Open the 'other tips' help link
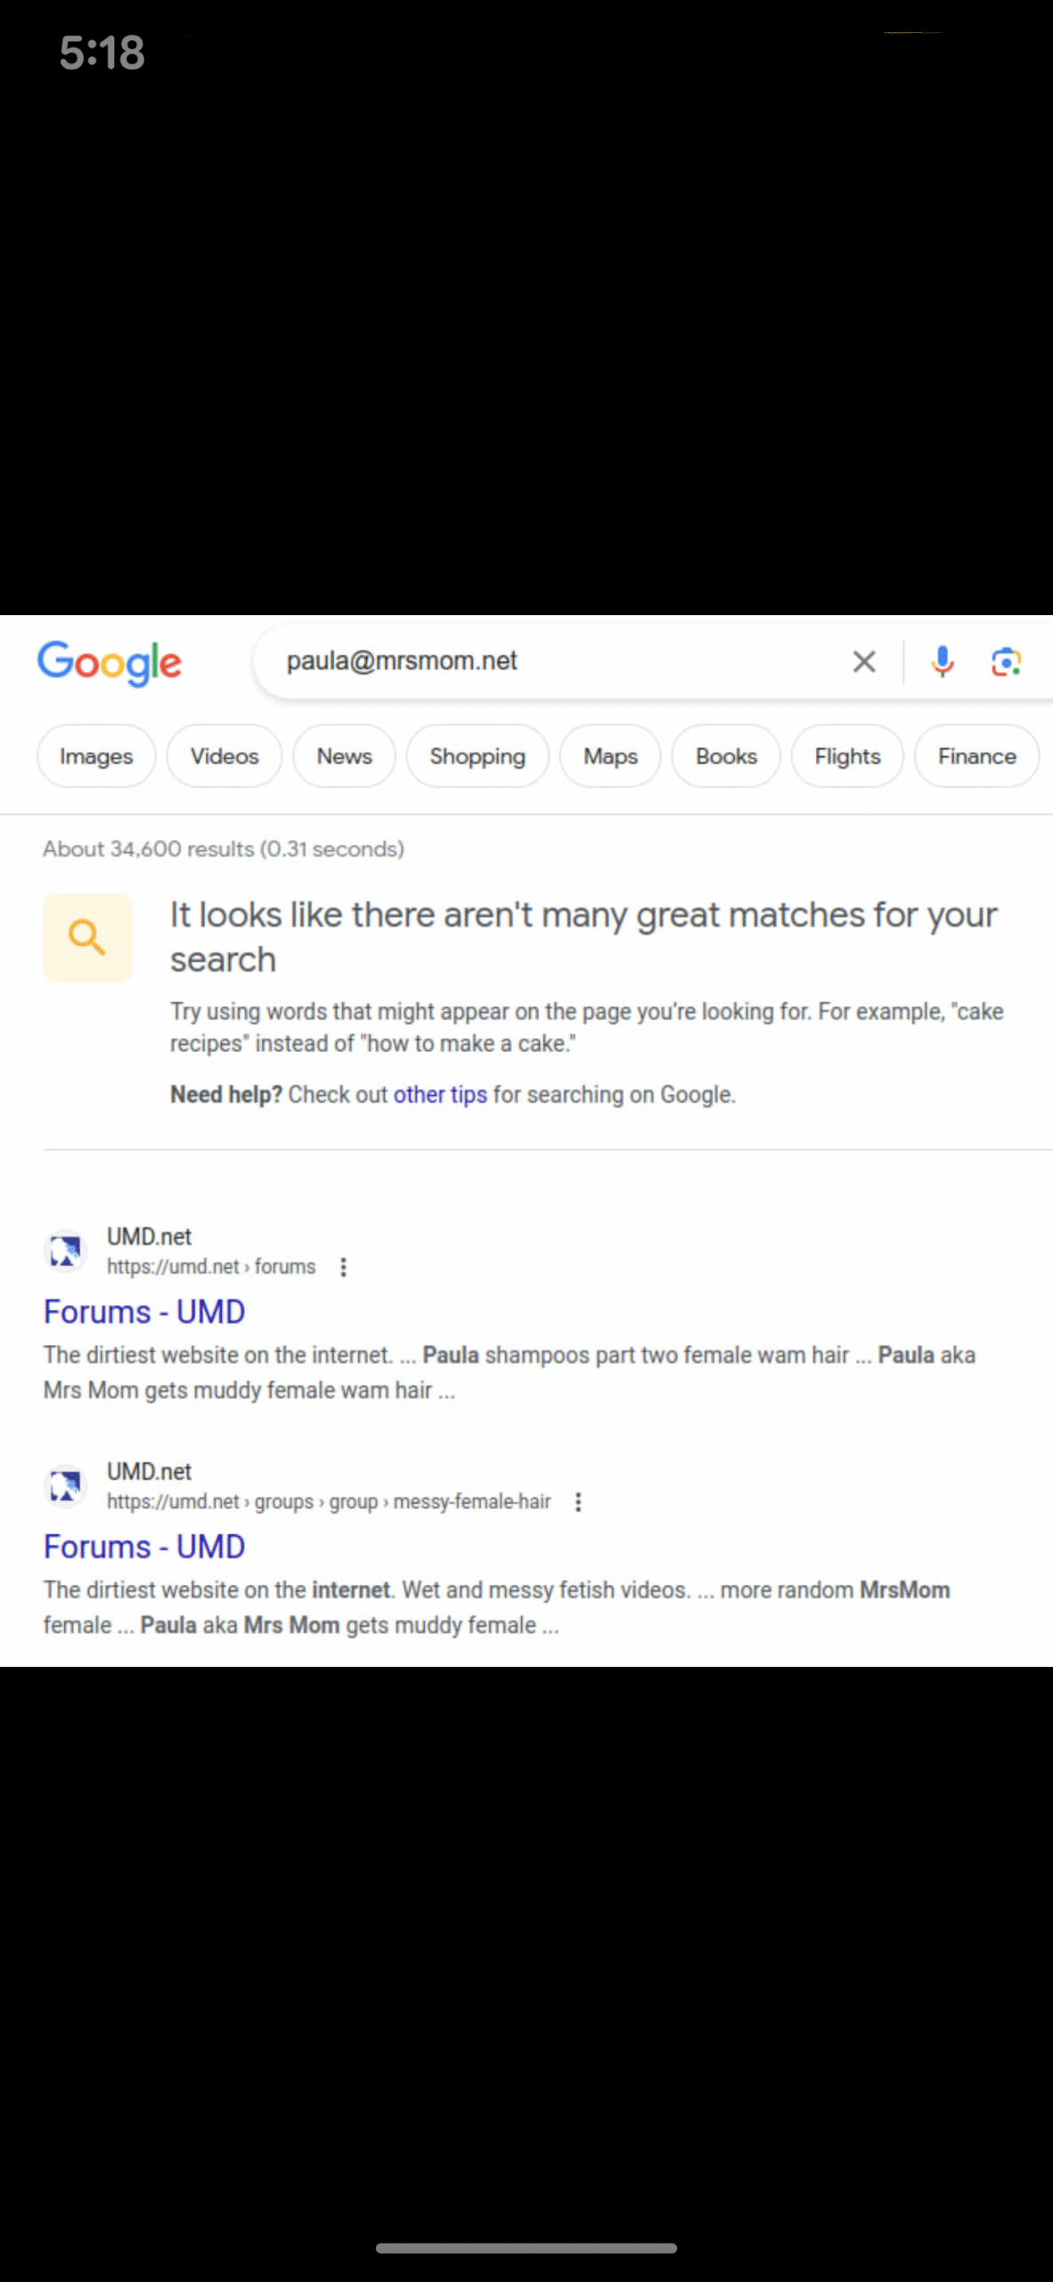 tap(440, 1094)
